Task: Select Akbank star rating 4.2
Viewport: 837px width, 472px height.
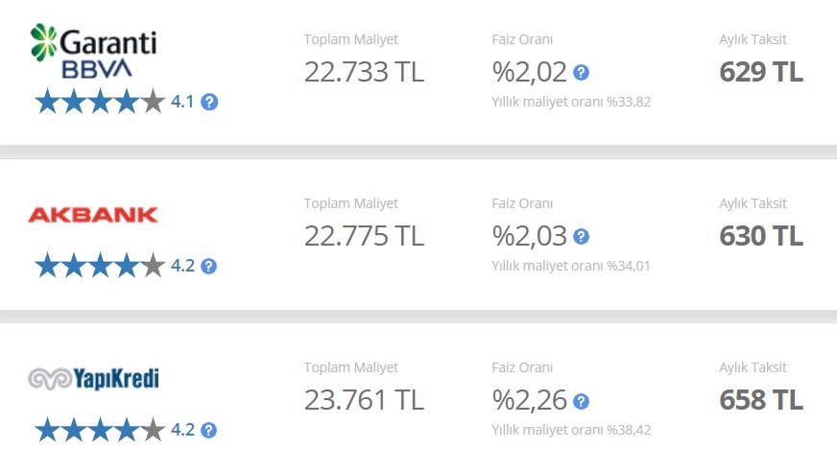Action: click(113, 266)
